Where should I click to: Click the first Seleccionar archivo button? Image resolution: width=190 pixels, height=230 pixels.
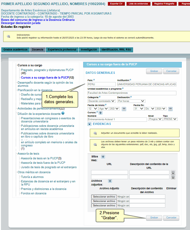pos(104,197)
